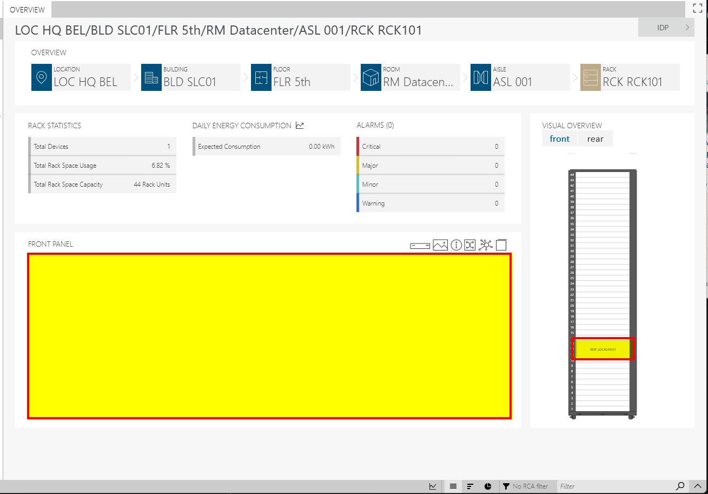
Task: Open the Daily Energy Consumption trend chart icon
Action: (300, 126)
